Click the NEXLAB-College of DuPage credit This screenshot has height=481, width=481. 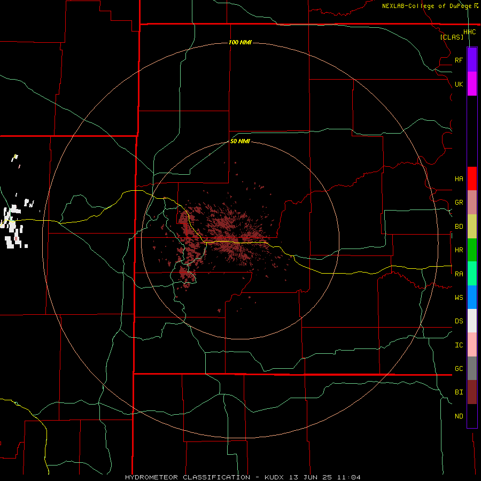pos(426,6)
